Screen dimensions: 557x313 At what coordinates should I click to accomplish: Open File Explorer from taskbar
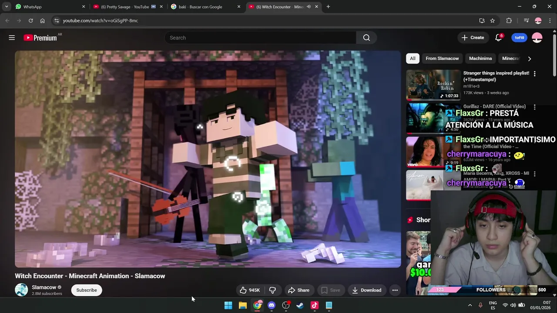point(243,305)
